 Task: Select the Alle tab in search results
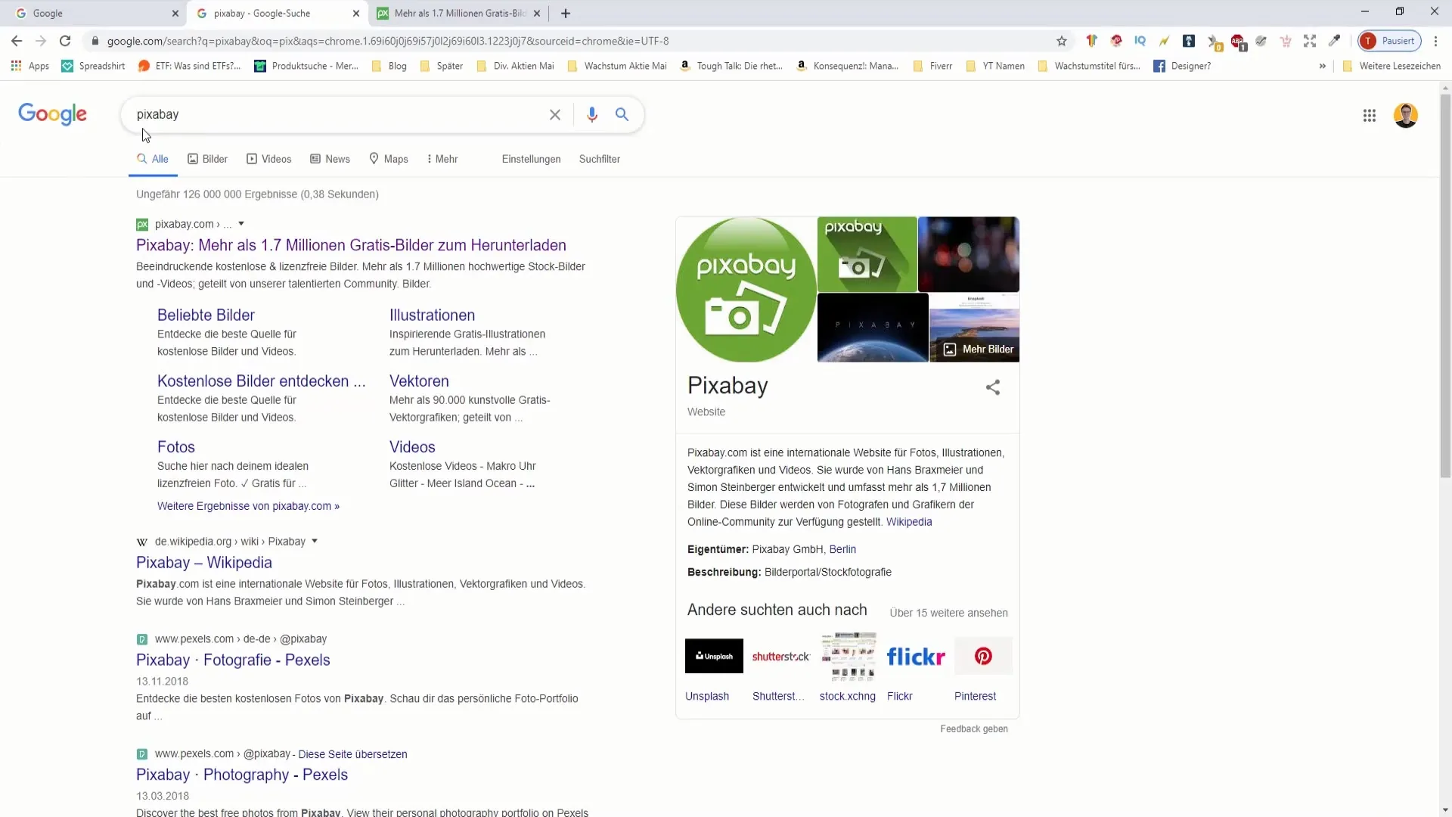click(160, 159)
